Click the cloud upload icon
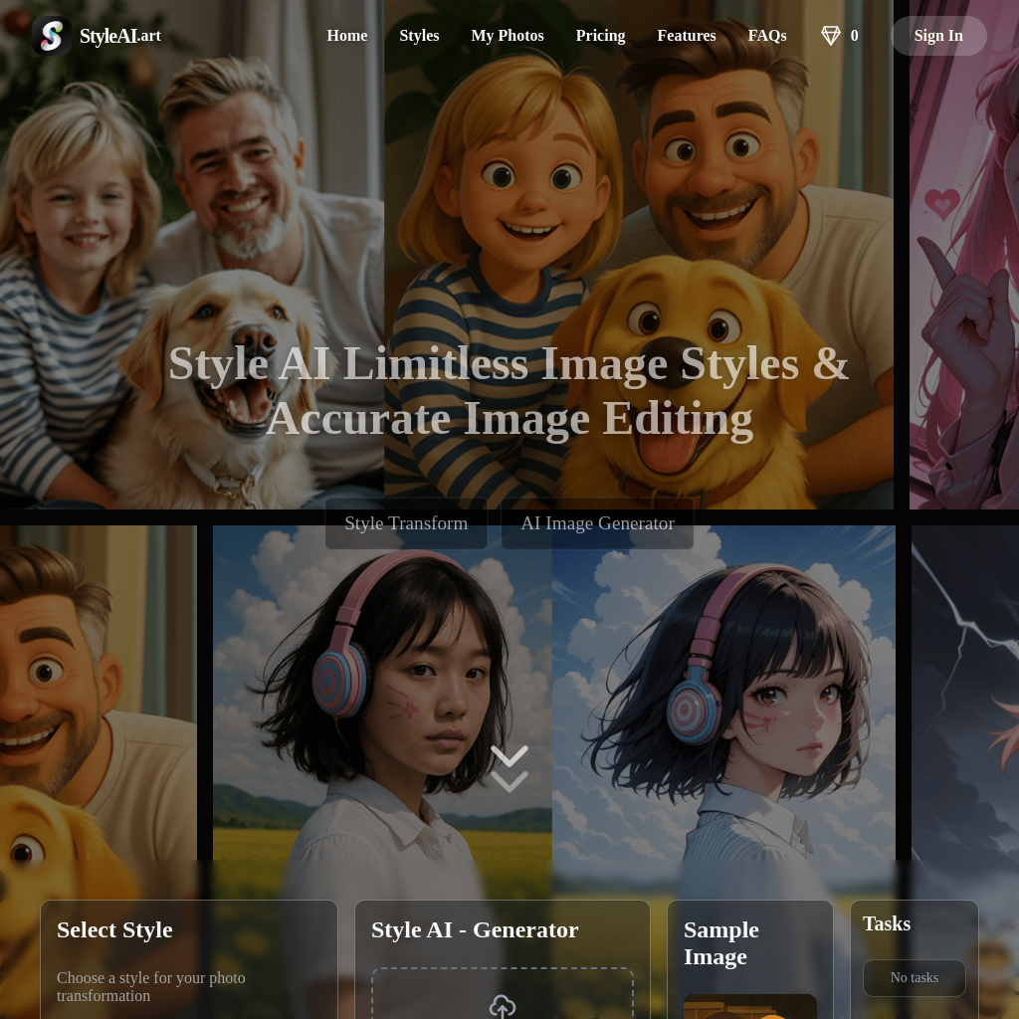Screen dimensions: 1019x1019 [x=503, y=1006]
